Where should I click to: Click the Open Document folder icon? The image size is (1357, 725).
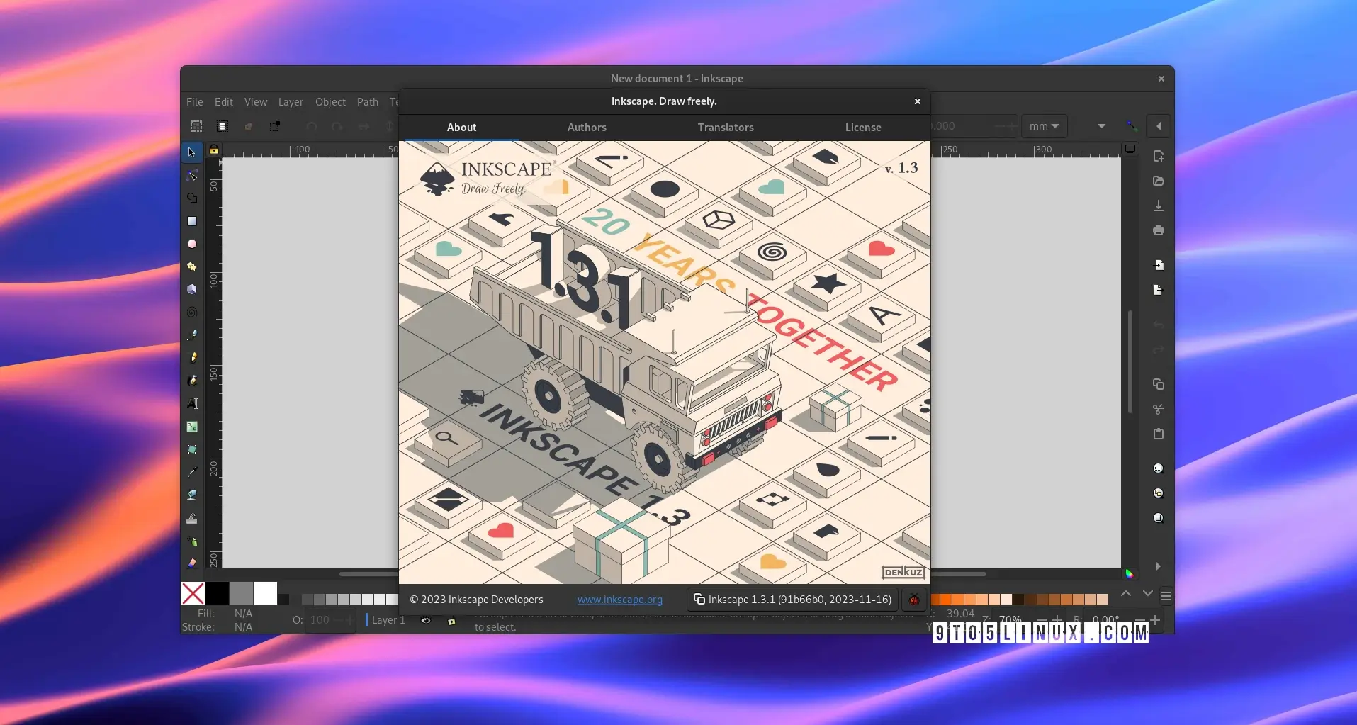tap(1159, 181)
